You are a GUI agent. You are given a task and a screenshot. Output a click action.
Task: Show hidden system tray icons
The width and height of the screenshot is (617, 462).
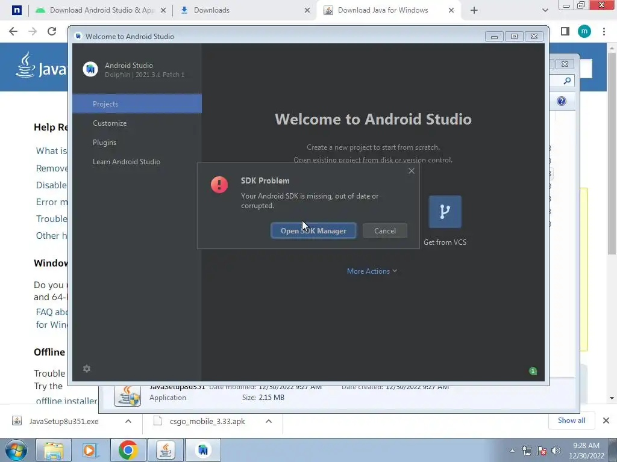pos(512,451)
